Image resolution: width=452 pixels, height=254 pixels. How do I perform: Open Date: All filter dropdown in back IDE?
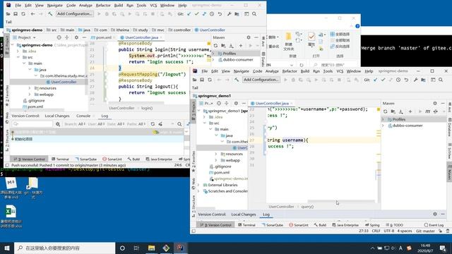[x=116, y=124]
